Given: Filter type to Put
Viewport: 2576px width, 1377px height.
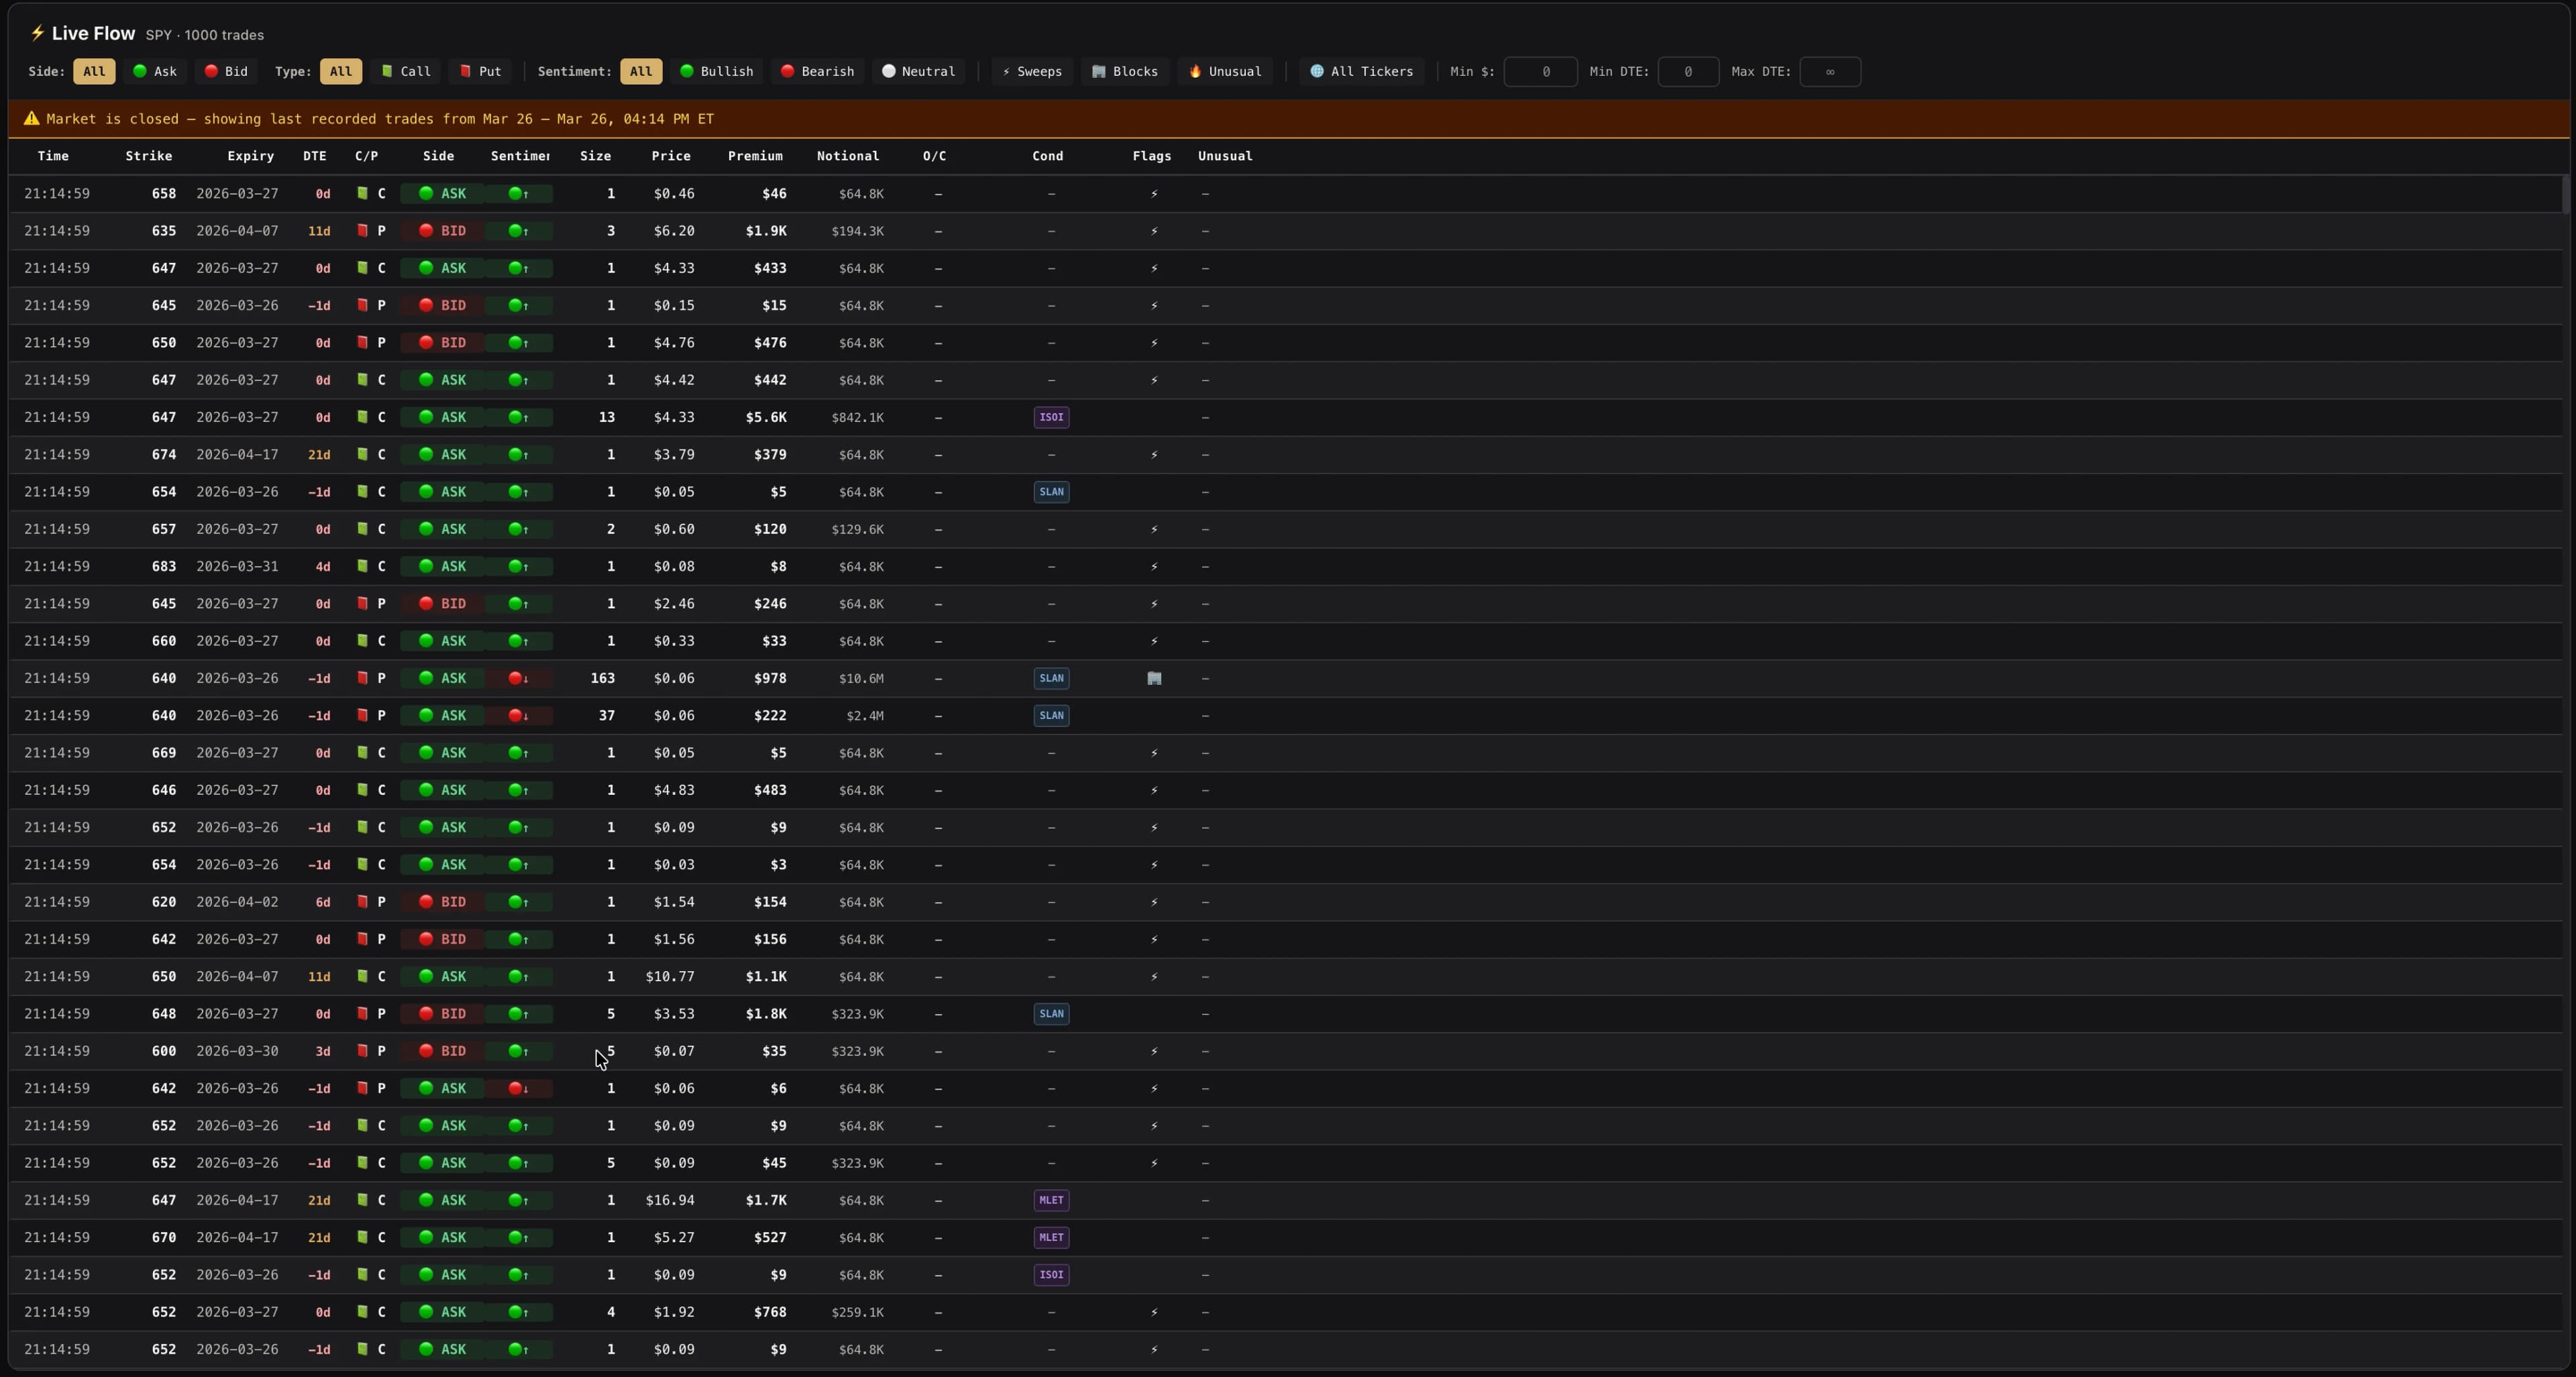Looking at the screenshot, I should [x=480, y=71].
